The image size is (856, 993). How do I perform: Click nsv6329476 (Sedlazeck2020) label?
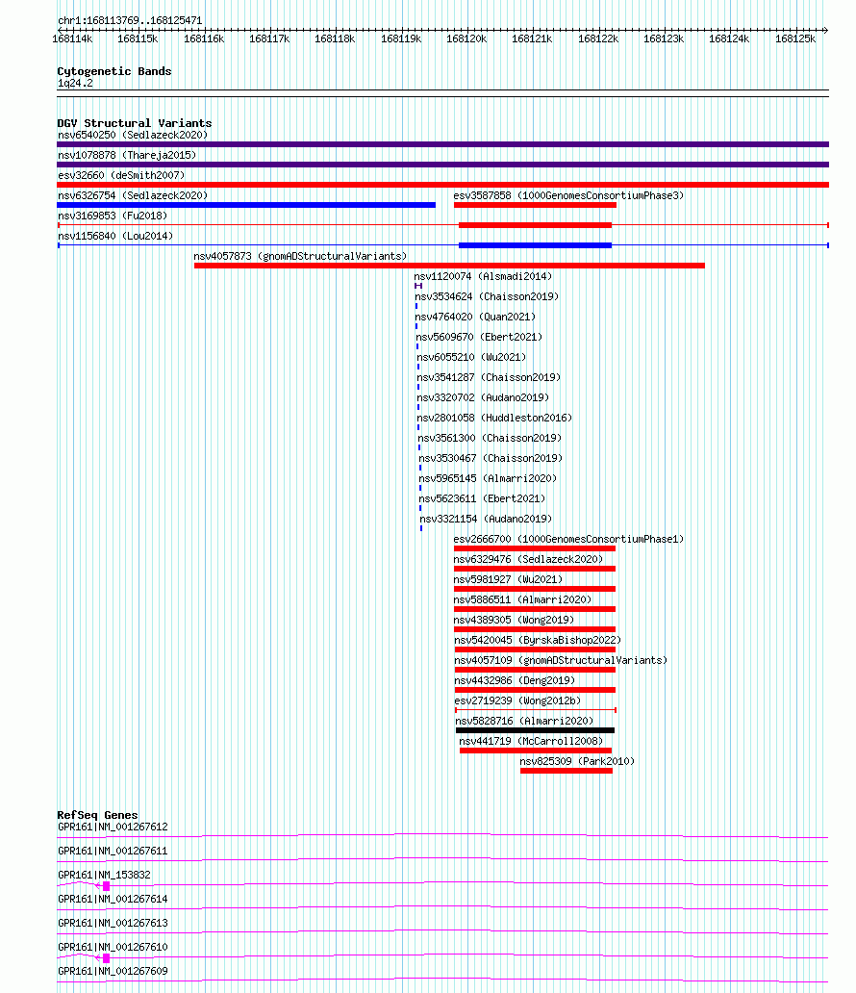[x=528, y=560]
